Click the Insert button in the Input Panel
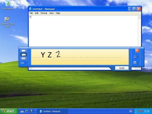The image size is (152, 114). 122,68
